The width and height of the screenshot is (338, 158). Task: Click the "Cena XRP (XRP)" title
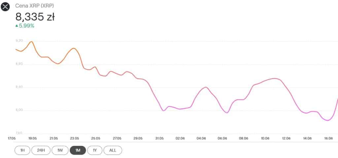(x=35, y=6)
